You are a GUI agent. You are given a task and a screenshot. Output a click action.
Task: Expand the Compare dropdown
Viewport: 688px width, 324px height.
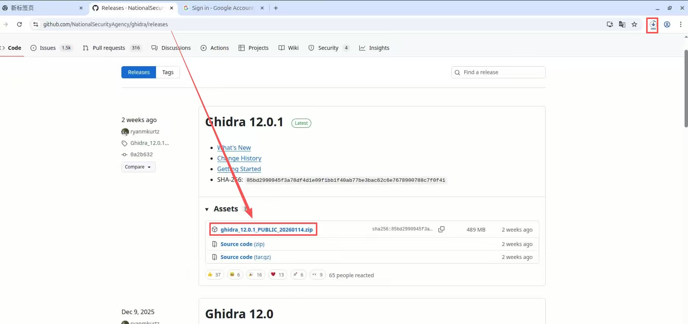coord(138,167)
